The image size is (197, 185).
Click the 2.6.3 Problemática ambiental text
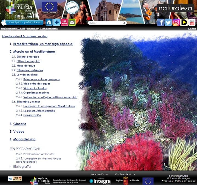[x=35, y=154]
